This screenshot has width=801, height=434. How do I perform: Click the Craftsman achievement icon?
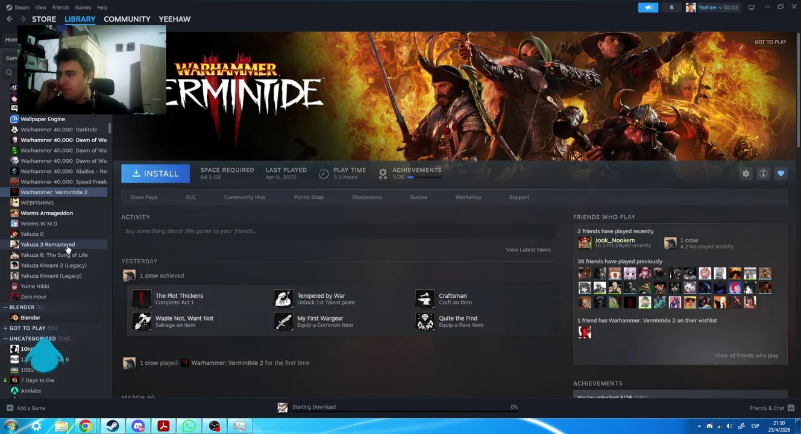tap(425, 299)
